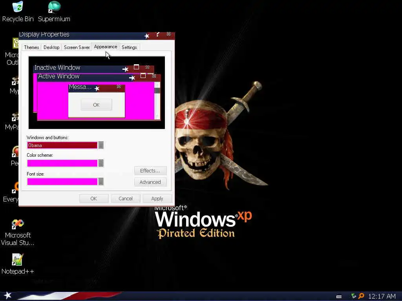The width and height of the screenshot is (402, 301).
Task: Expand the Windows and buttons dropdown
Action: click(x=101, y=145)
